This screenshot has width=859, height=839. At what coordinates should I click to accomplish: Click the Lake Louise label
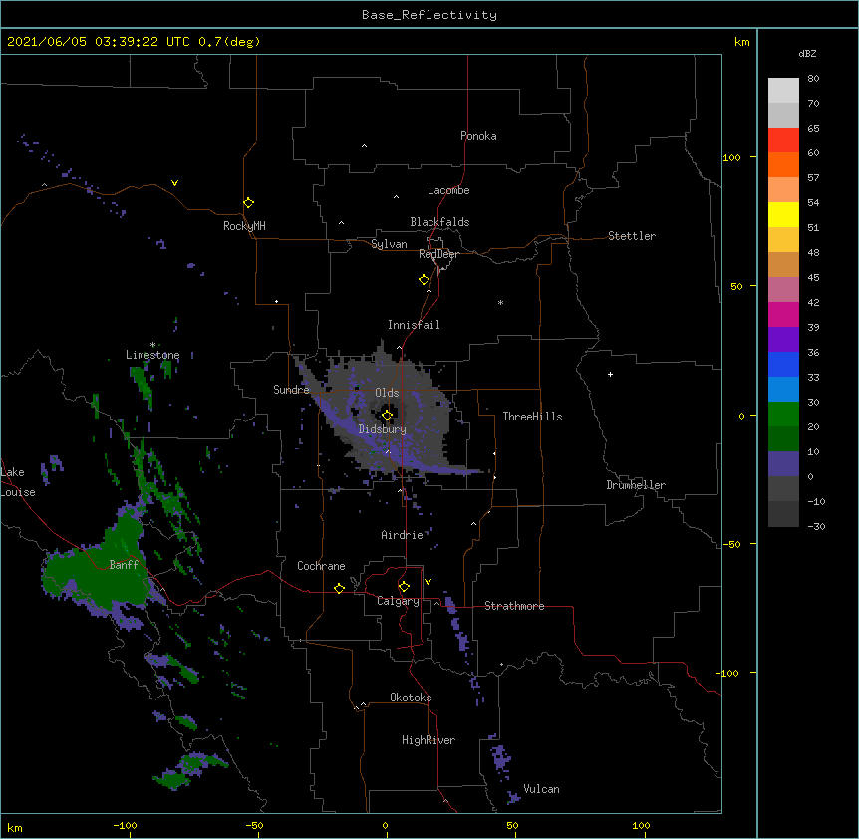tap(18, 482)
